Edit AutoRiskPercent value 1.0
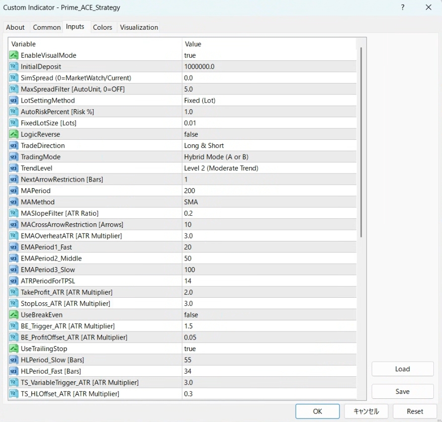This screenshot has height=422, width=442. click(x=269, y=112)
